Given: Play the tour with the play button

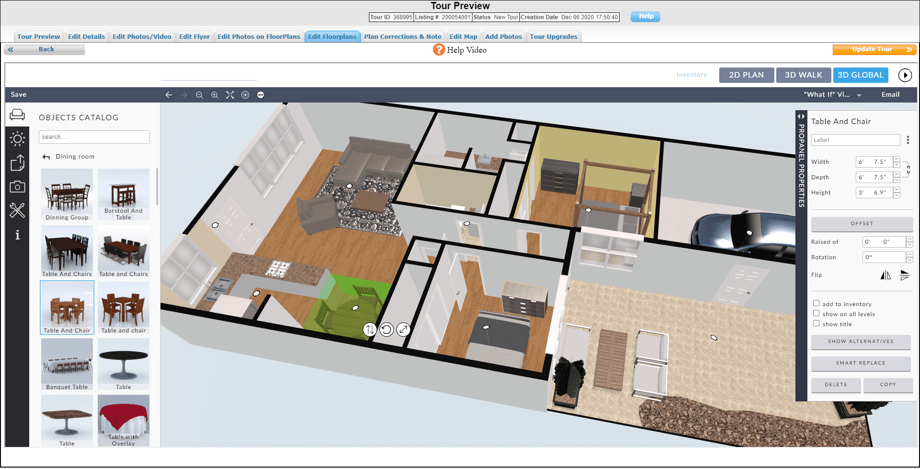Looking at the screenshot, I should 905,75.
